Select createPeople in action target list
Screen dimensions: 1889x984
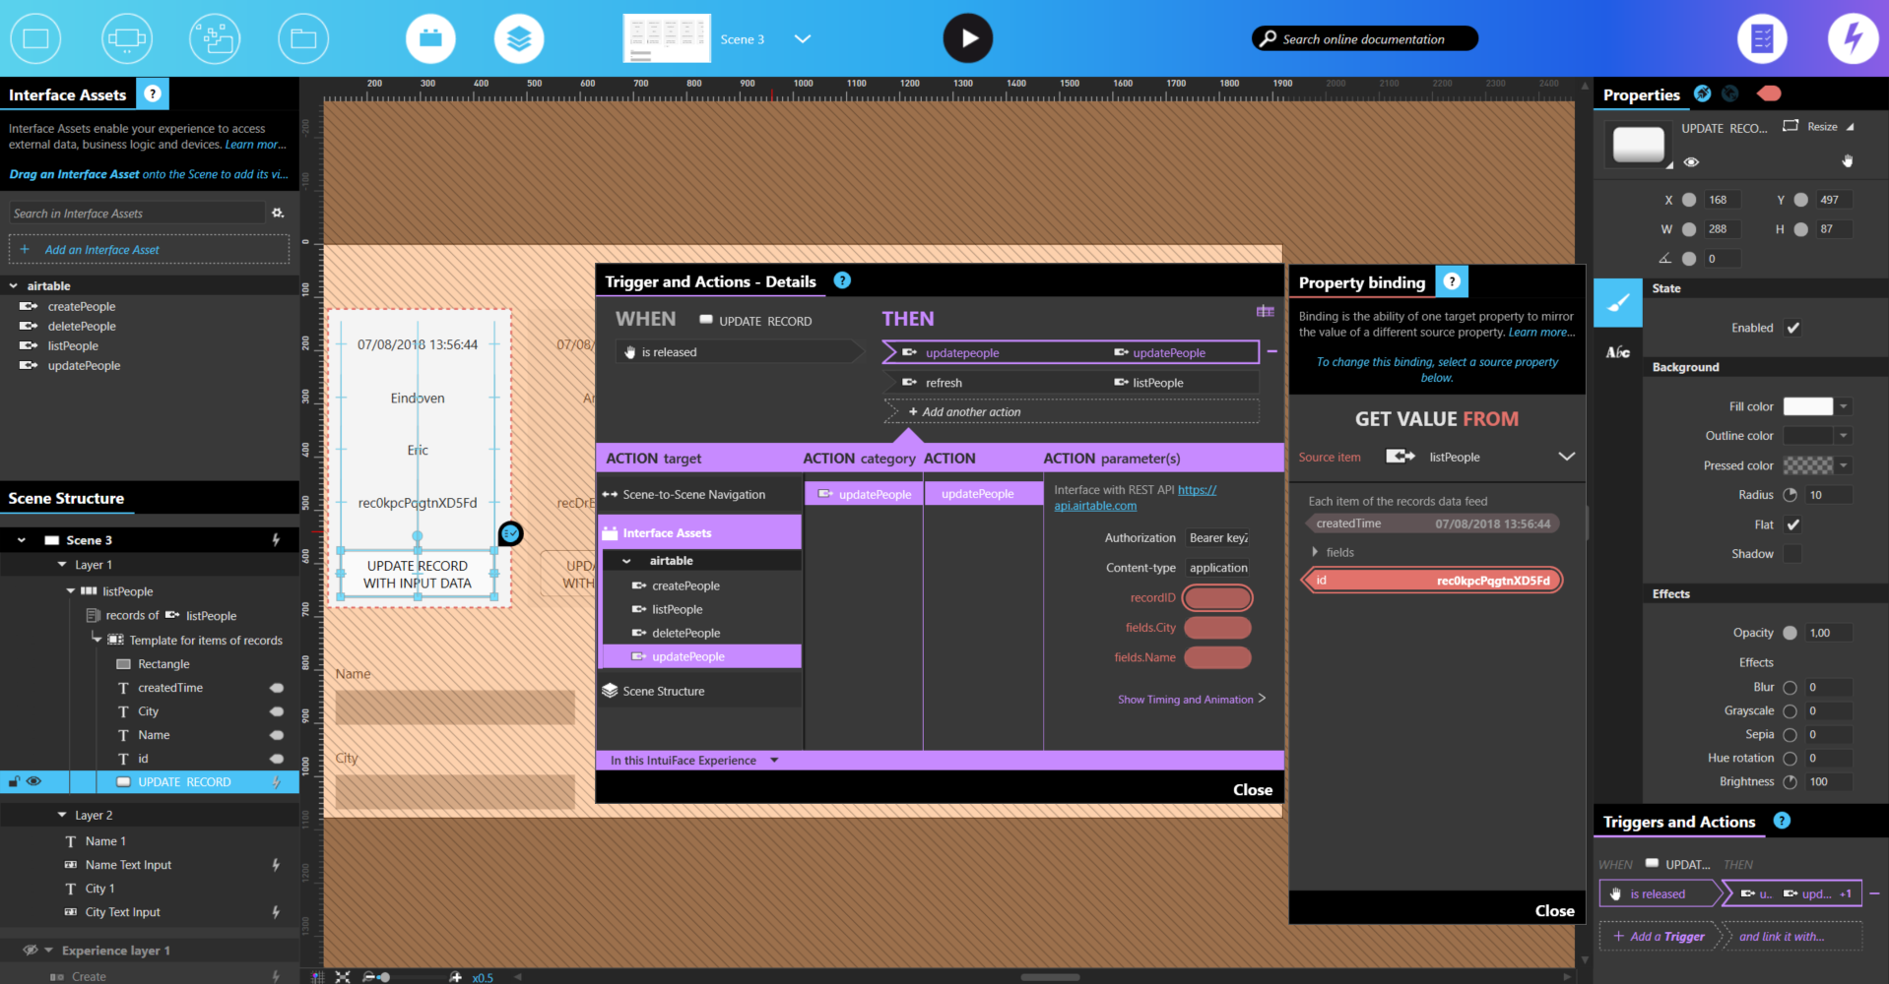coord(700,585)
